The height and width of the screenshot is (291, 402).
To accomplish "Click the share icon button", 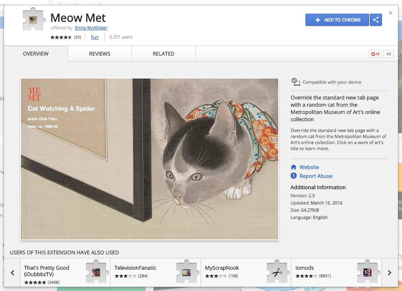I will 376,20.
